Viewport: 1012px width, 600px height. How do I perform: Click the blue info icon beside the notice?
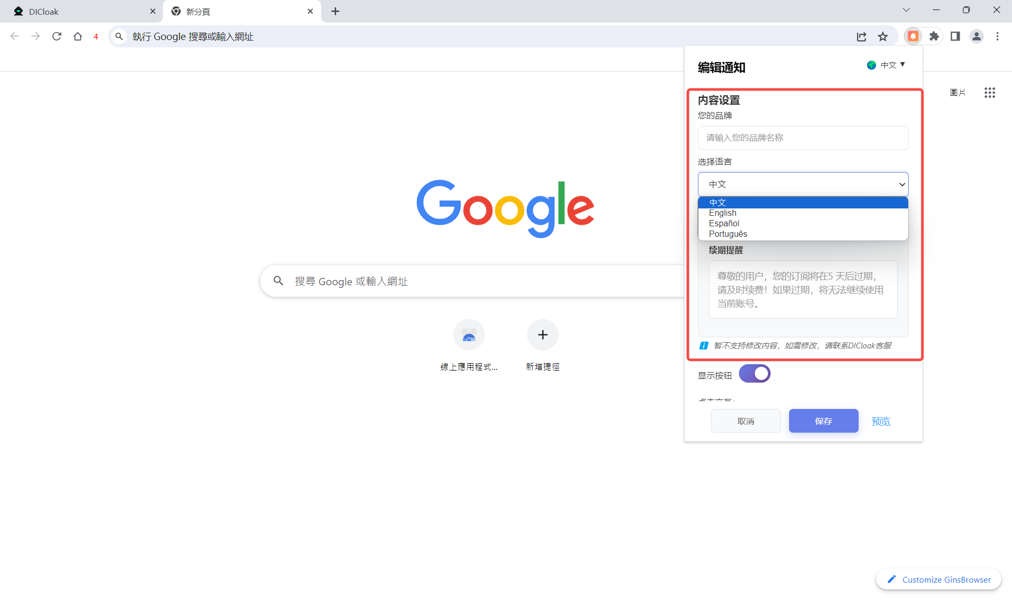pos(704,346)
